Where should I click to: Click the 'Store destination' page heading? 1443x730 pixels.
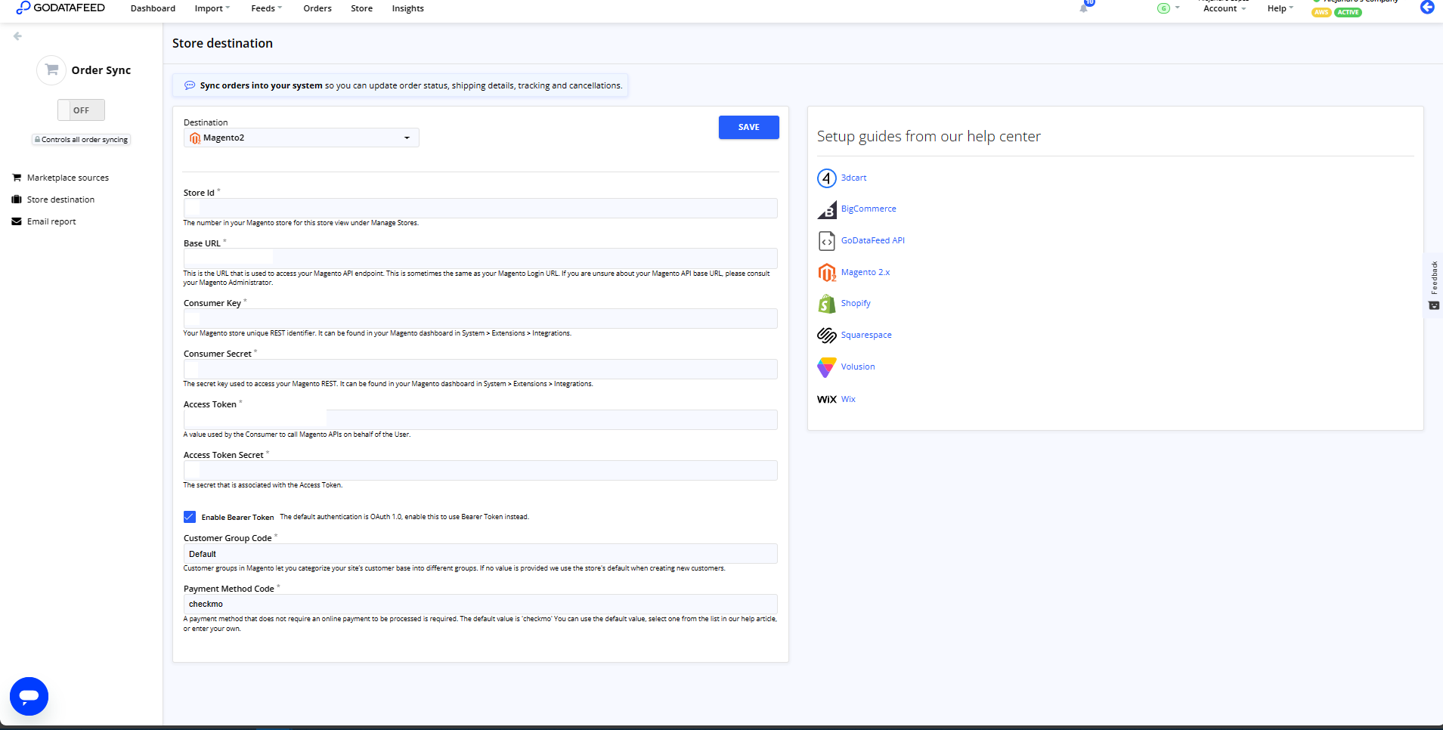pos(222,43)
